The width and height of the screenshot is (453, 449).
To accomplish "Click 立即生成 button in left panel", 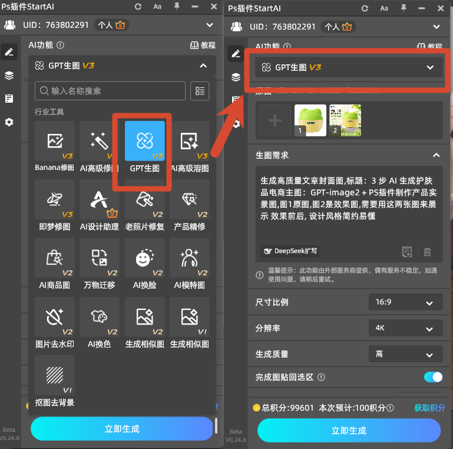I will point(122,429).
